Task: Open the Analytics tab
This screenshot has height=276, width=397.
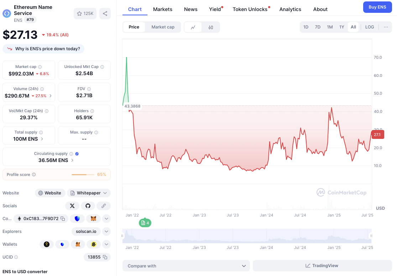Action: tap(290, 9)
